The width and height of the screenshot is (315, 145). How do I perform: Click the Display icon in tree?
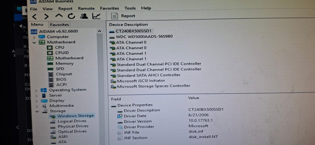(x=44, y=101)
